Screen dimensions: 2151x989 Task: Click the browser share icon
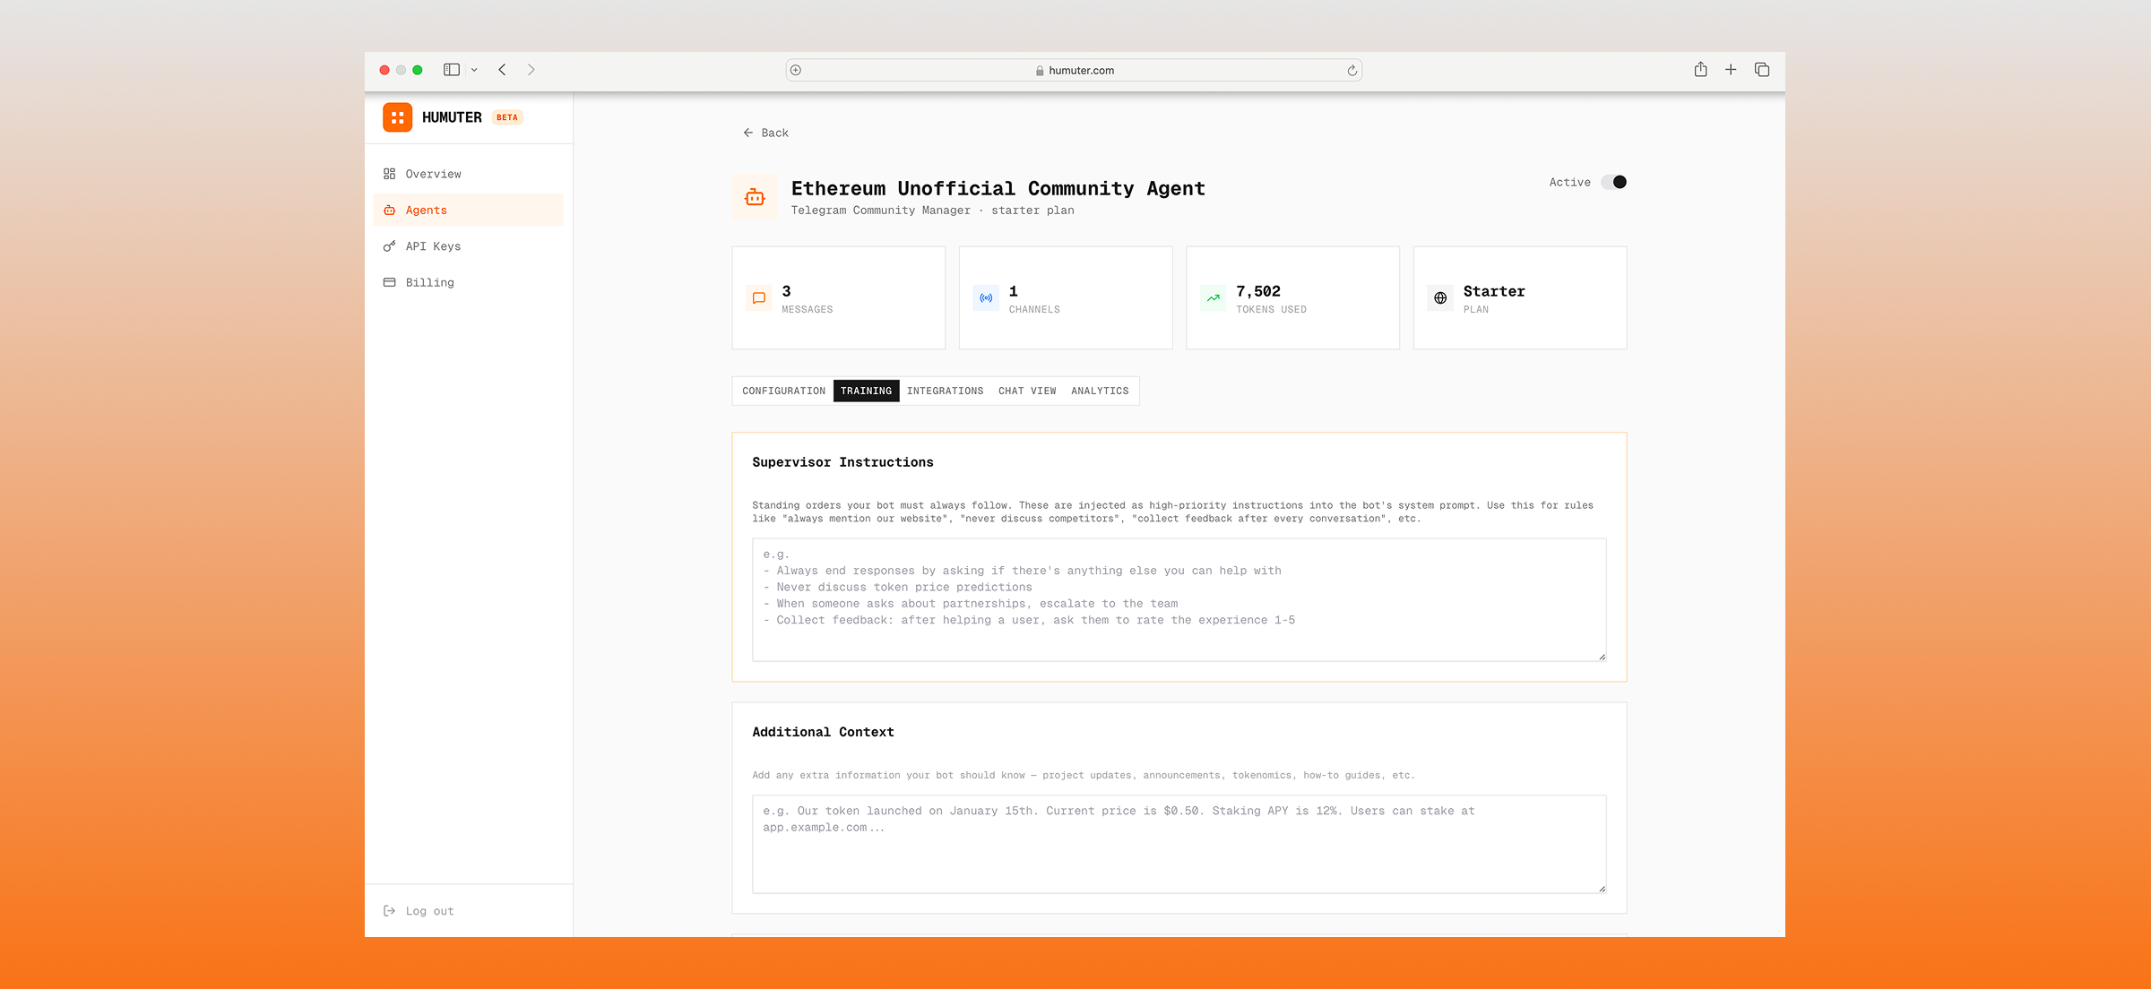1700,70
